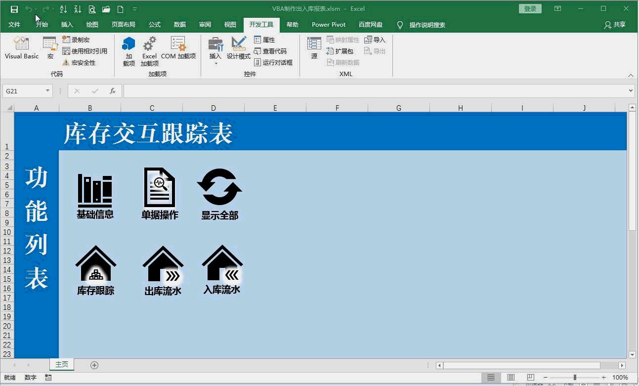Switch to the 开始 ribbon tab
The height and width of the screenshot is (386, 639).
[x=42, y=25]
